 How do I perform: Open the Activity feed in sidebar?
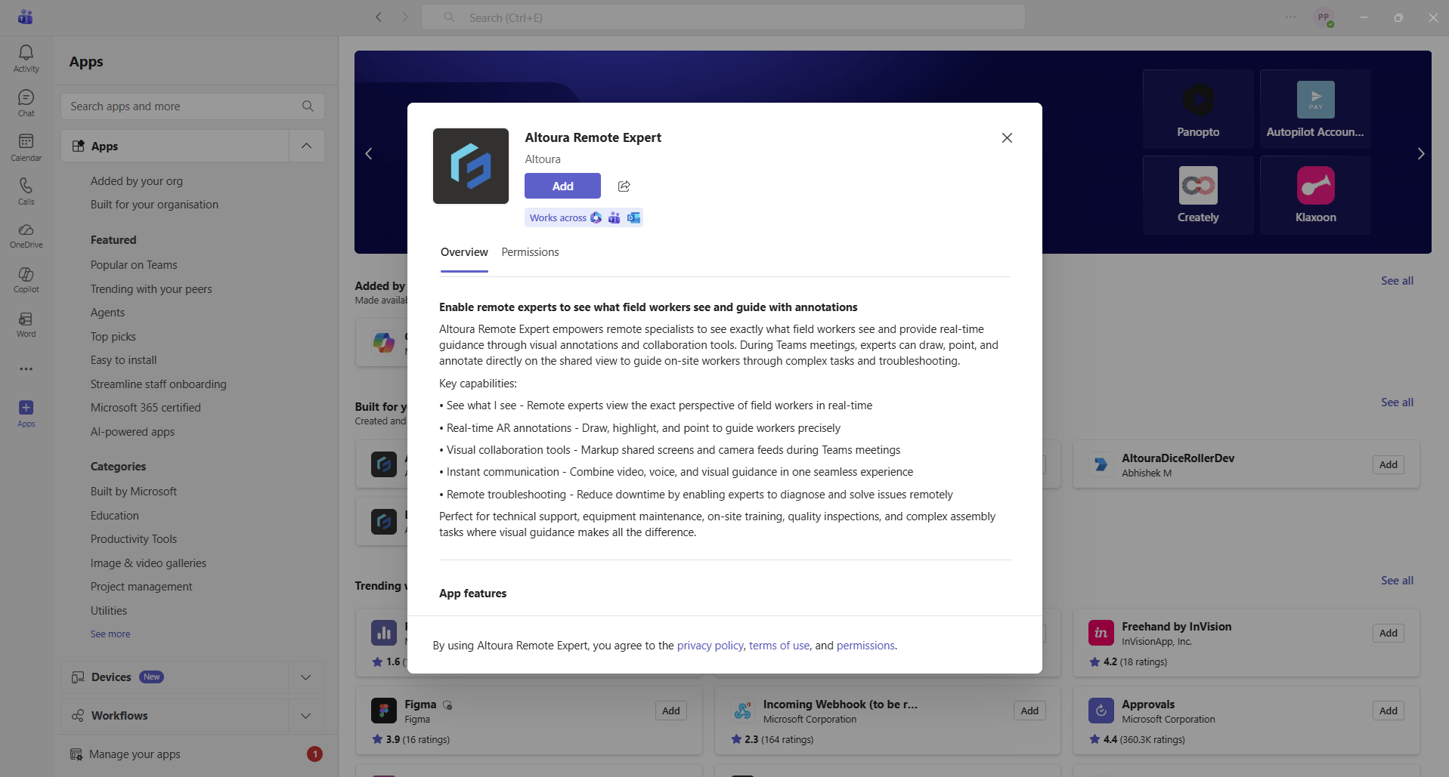tap(26, 58)
